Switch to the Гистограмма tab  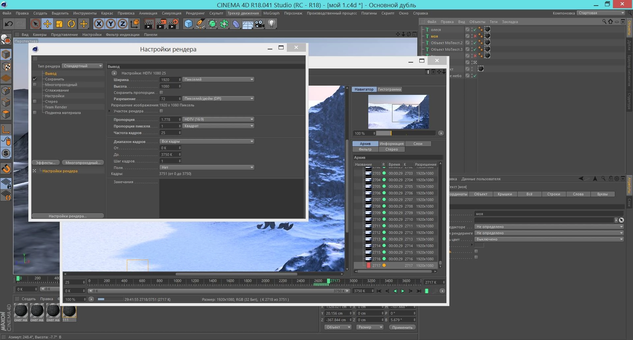pyautogui.click(x=389, y=89)
